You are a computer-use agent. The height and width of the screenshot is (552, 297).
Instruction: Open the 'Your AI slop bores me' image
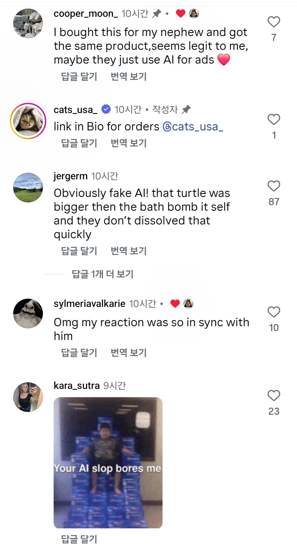coord(108,463)
